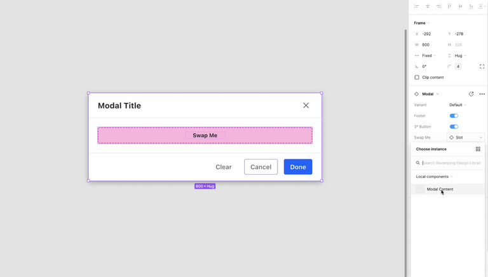This screenshot has height=277, width=488.
Task: Click the search instance input field
Action: point(451,163)
